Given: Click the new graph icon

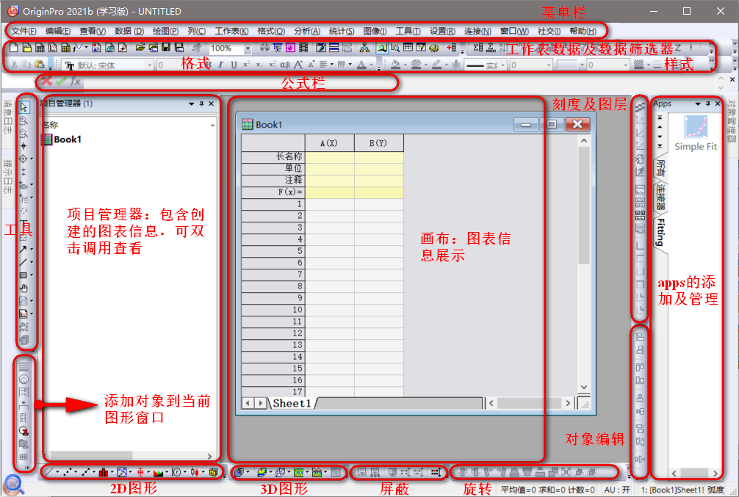Looking at the screenshot, I should pos(53,48).
